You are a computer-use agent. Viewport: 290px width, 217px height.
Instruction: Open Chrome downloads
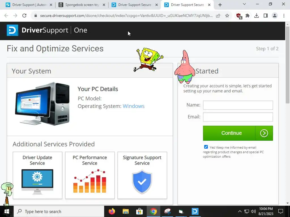[257, 16]
